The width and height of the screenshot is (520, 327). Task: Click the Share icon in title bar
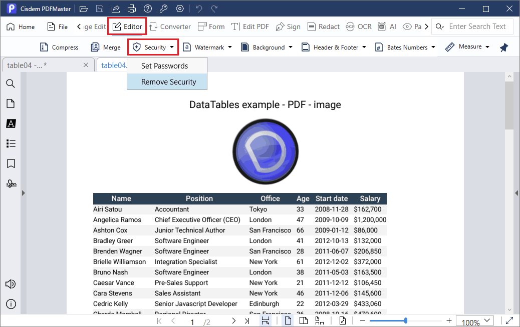coord(116,9)
